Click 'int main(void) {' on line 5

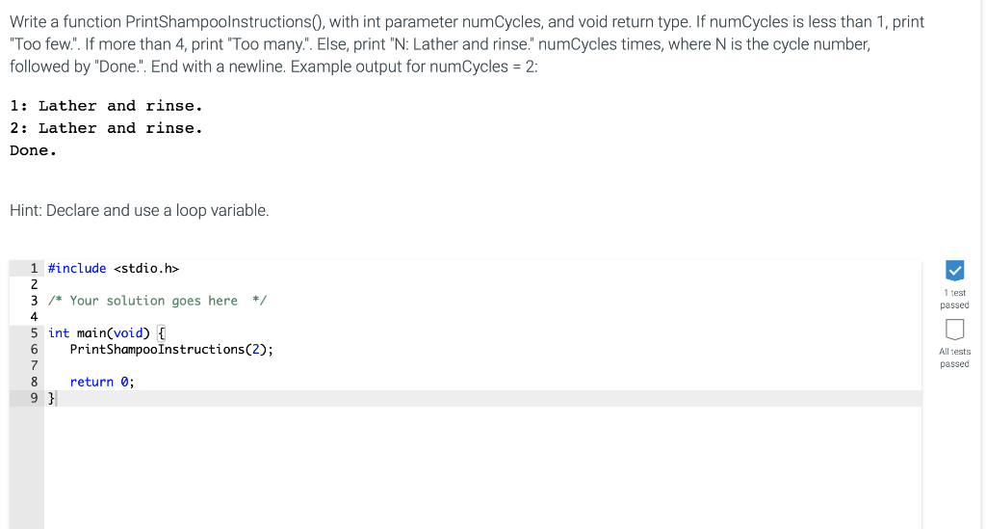click(107, 333)
